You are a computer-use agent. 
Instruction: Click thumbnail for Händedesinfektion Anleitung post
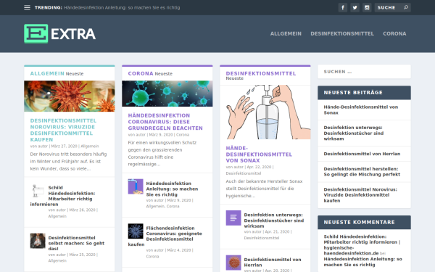click(136, 186)
